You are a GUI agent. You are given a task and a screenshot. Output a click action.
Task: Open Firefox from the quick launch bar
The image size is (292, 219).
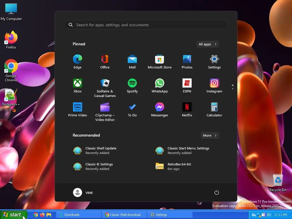click(x=42, y=215)
